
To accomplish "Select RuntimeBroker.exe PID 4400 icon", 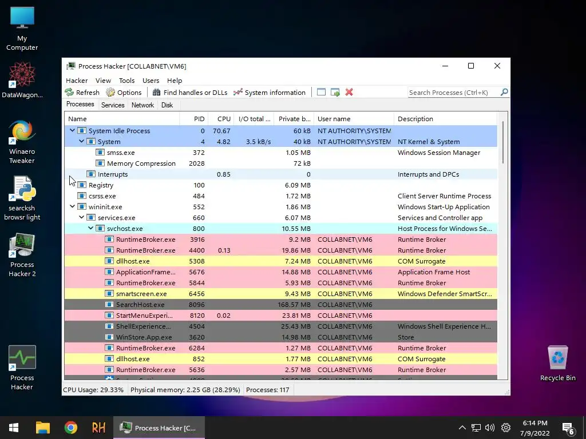I will coord(109,250).
